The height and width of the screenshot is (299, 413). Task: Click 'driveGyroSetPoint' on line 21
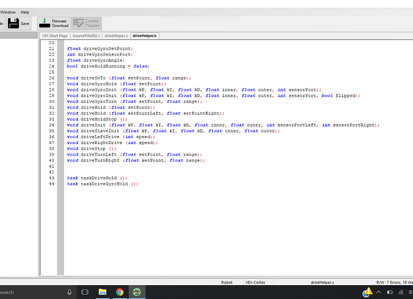tap(107, 48)
